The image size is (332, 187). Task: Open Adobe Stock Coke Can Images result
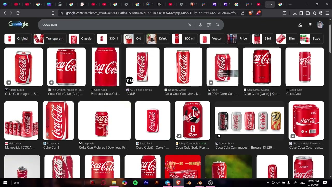coord(23,94)
